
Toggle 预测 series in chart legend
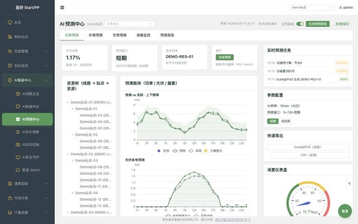tap(179, 151)
